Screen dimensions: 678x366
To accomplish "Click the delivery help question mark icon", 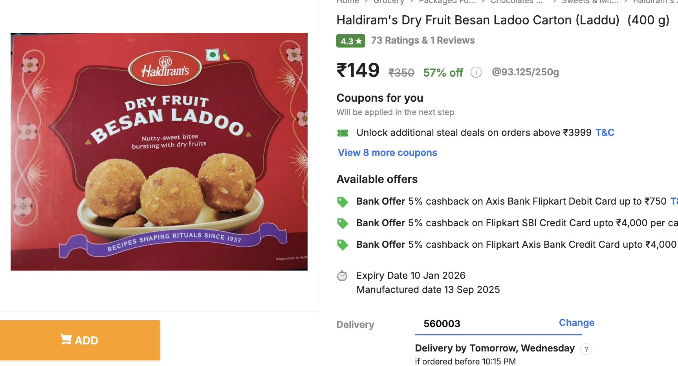I will 586,349.
